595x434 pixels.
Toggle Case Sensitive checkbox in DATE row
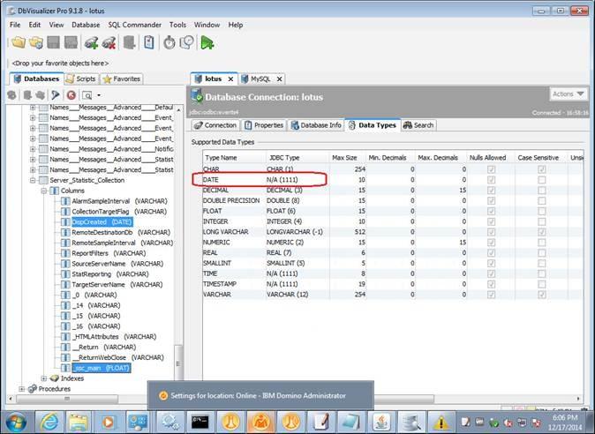click(x=541, y=180)
